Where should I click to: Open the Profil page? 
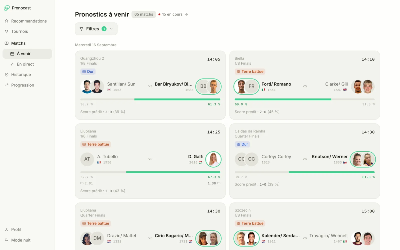(x=27, y=229)
